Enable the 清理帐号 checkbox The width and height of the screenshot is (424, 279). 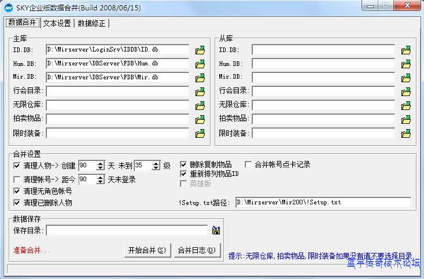click(x=17, y=179)
